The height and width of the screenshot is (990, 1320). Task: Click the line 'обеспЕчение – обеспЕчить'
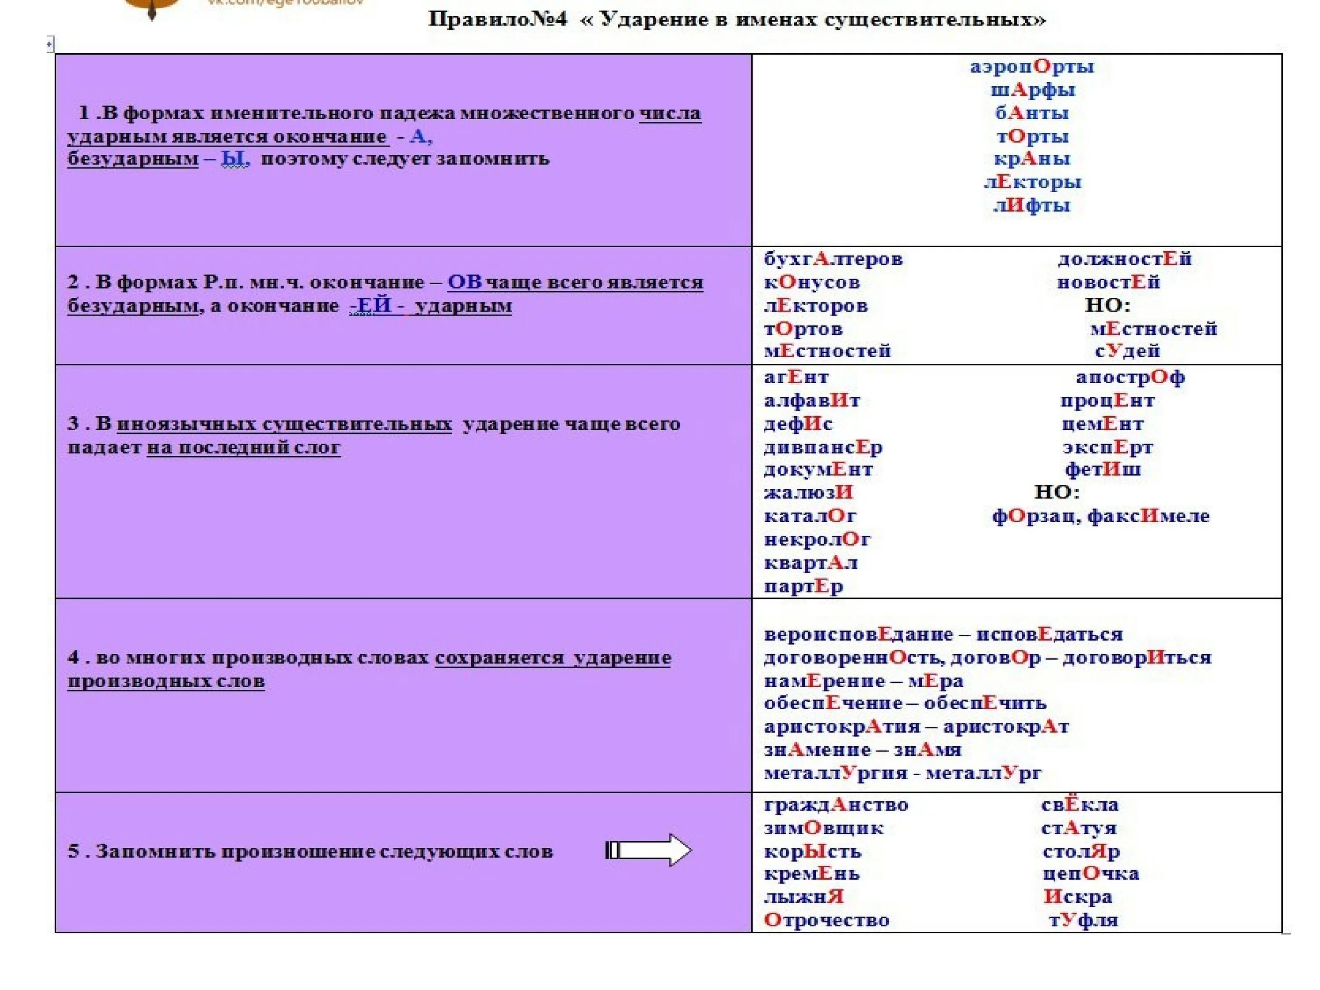tap(905, 704)
